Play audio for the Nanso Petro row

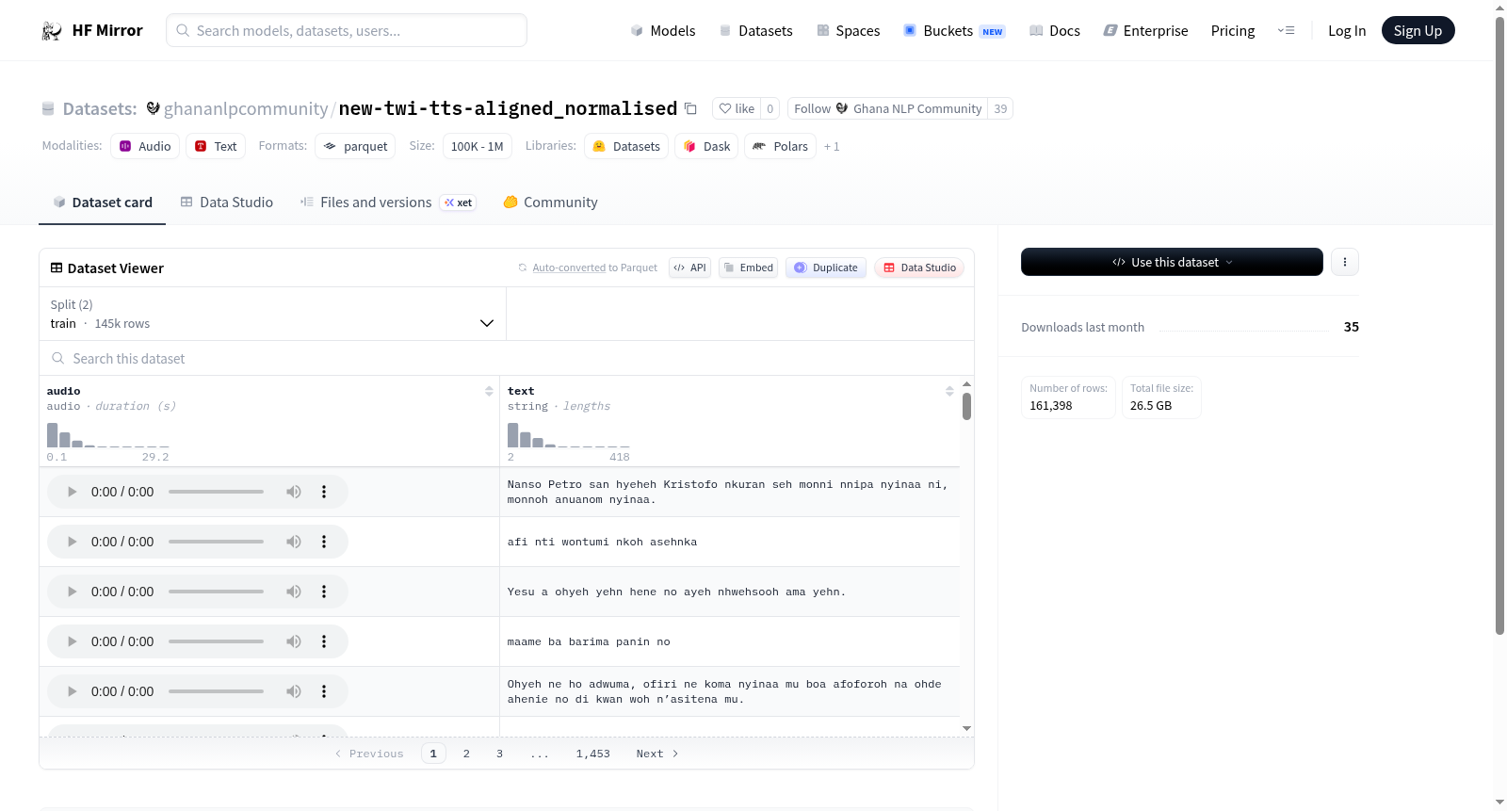tap(72, 492)
